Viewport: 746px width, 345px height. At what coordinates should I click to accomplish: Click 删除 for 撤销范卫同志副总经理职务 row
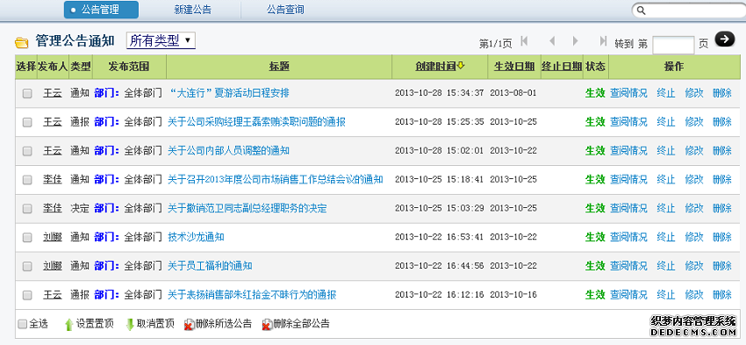[722, 208]
